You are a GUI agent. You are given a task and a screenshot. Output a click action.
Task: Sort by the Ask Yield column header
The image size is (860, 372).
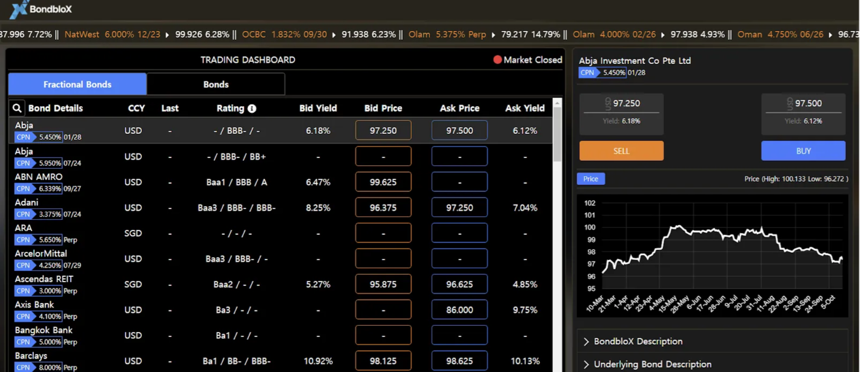[x=525, y=108]
